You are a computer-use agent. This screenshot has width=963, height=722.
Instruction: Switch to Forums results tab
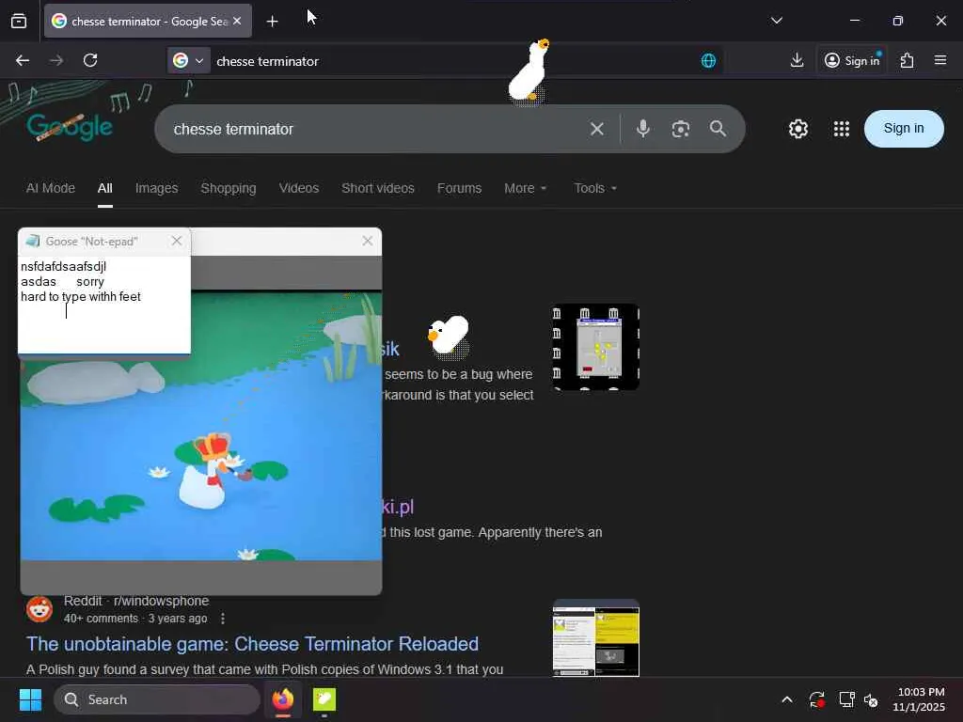pyautogui.click(x=459, y=188)
